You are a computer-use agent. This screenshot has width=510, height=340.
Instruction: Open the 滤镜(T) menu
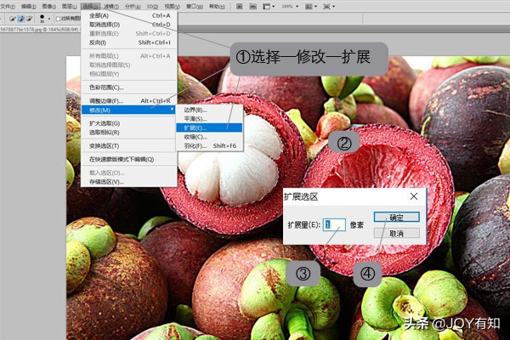[111, 6]
